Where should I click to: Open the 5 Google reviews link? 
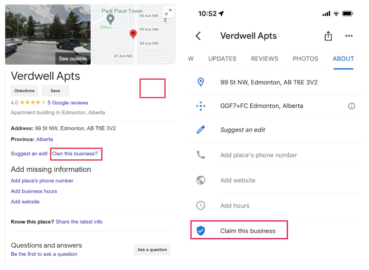pos(68,103)
